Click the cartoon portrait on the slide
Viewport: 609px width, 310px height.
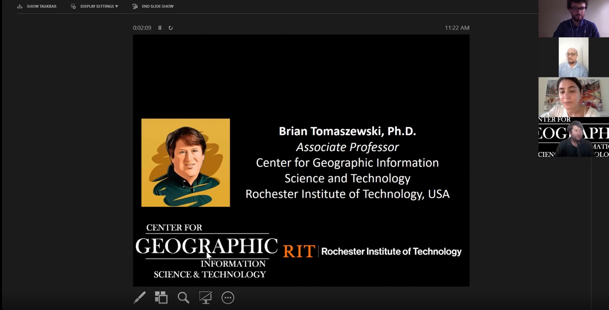185,162
